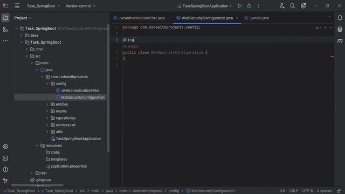Image resolution: width=345 pixels, height=194 pixels.
Task: Expand the services.jwt package
Action: click(47, 125)
